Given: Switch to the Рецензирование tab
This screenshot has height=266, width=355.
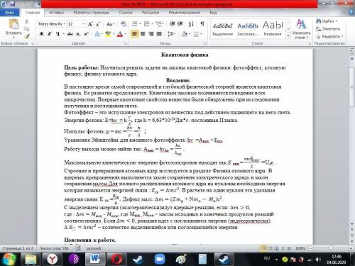Looking at the screenshot, I should click(x=184, y=12).
